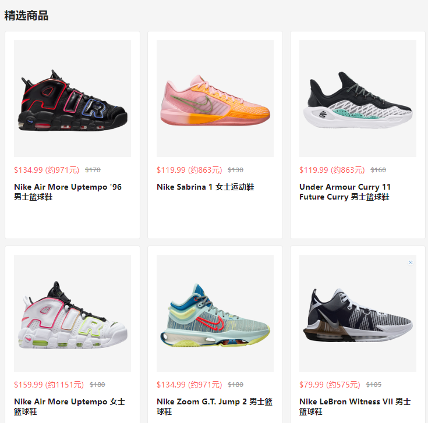
Task: Click Under Armour Curry 11 Future Curry title
Action: (345, 192)
